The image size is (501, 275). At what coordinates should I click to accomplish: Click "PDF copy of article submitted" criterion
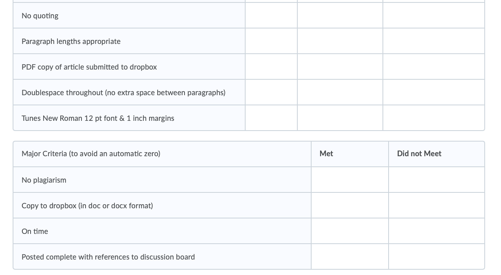pyautogui.click(x=89, y=67)
